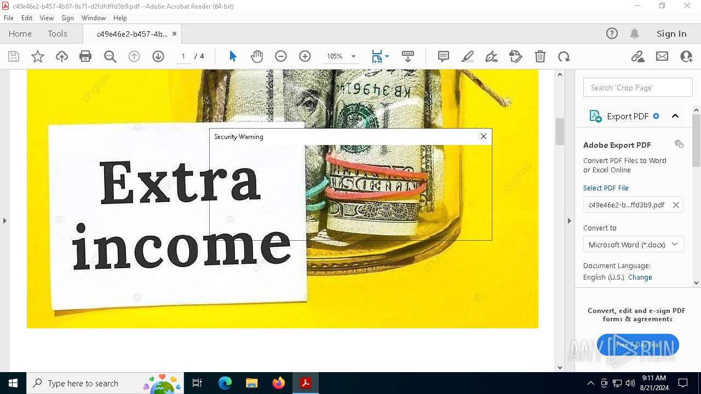Zoom out with the minus icon
The width and height of the screenshot is (701, 394).
[281, 56]
